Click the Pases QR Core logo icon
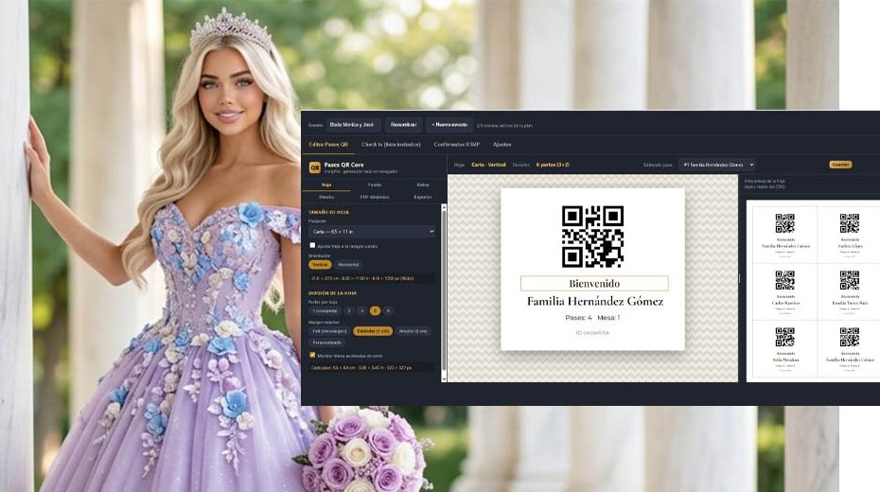This screenshot has height=492, width=880. 314,167
